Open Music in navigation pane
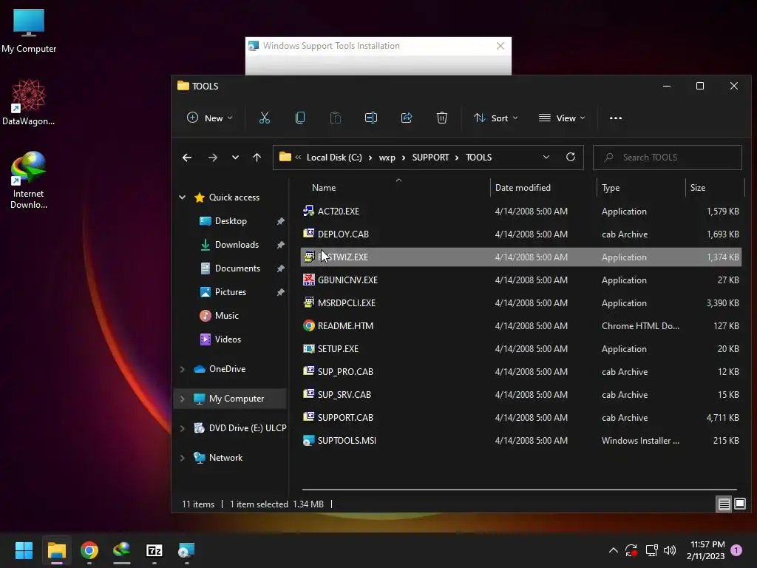This screenshot has width=757, height=568. click(x=226, y=315)
